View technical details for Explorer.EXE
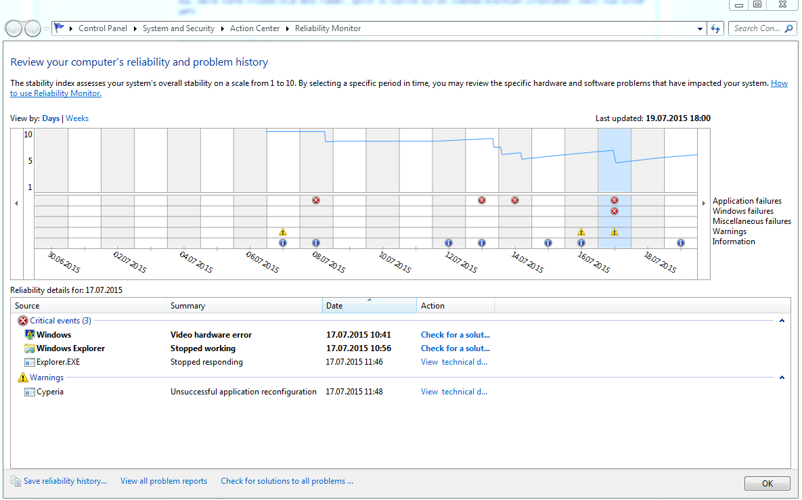Viewport: 802px width, 500px height. (454, 362)
